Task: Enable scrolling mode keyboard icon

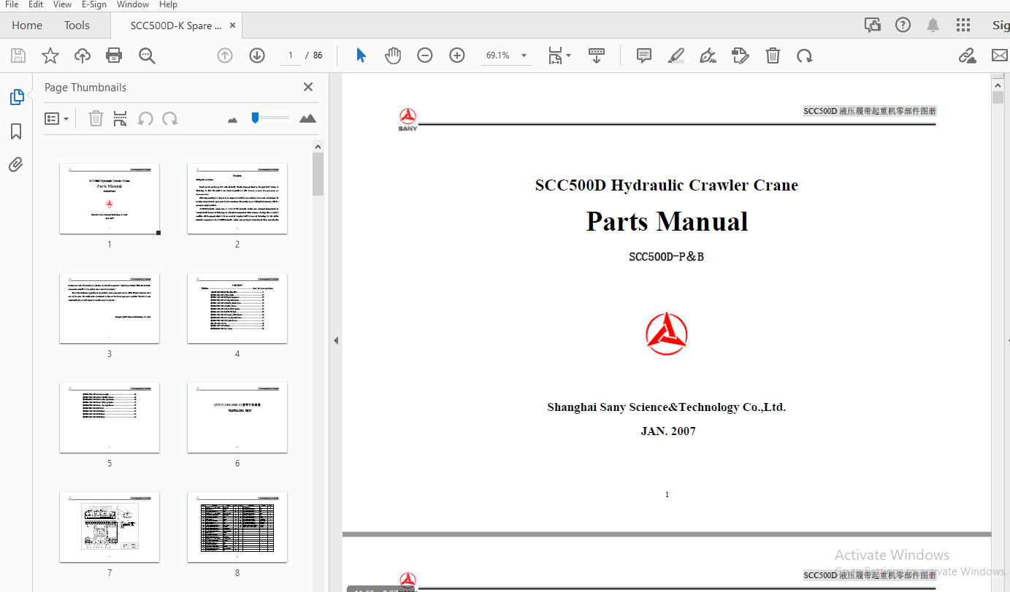Action: pos(597,55)
